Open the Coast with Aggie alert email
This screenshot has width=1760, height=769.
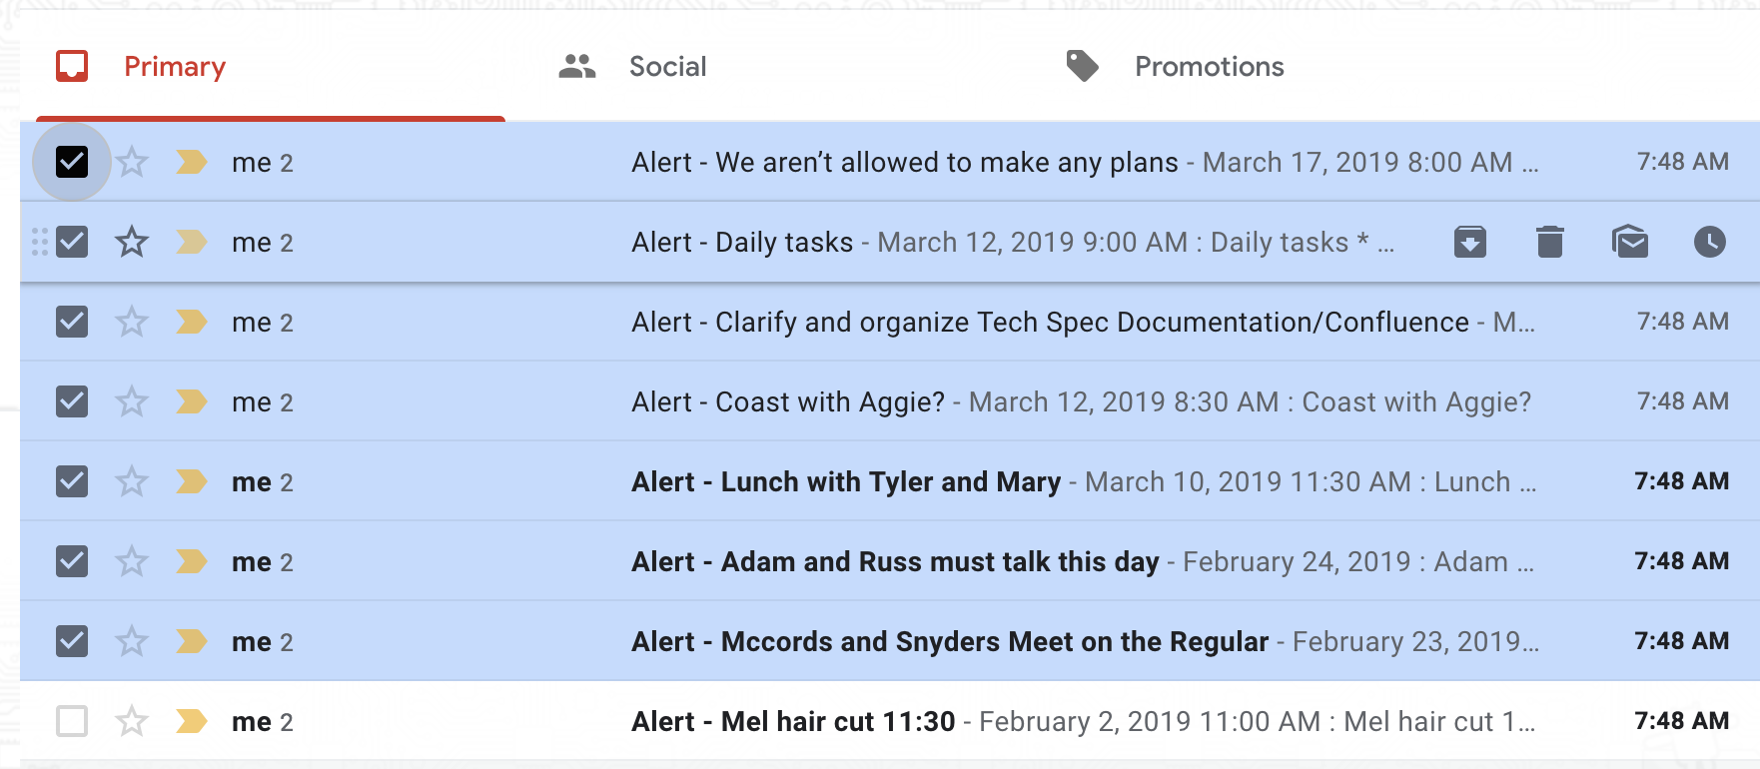1079,401
